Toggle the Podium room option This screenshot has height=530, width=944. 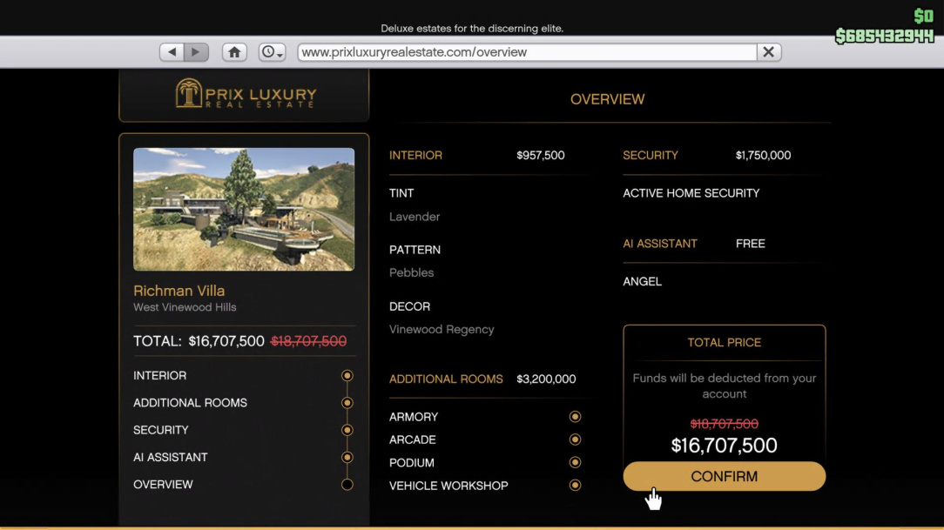(575, 463)
